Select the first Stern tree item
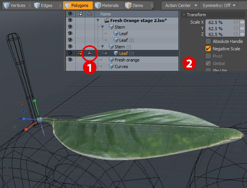 pyautogui.click(x=120, y=27)
